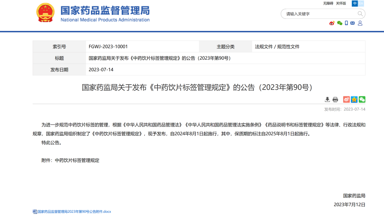Click the search magnifier icon
384x216 pixels.
coord(360,14)
